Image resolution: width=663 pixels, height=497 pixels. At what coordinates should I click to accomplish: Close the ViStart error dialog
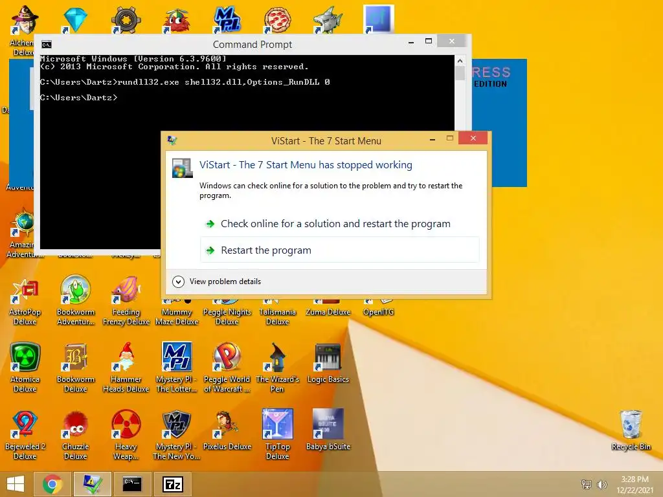[473, 138]
